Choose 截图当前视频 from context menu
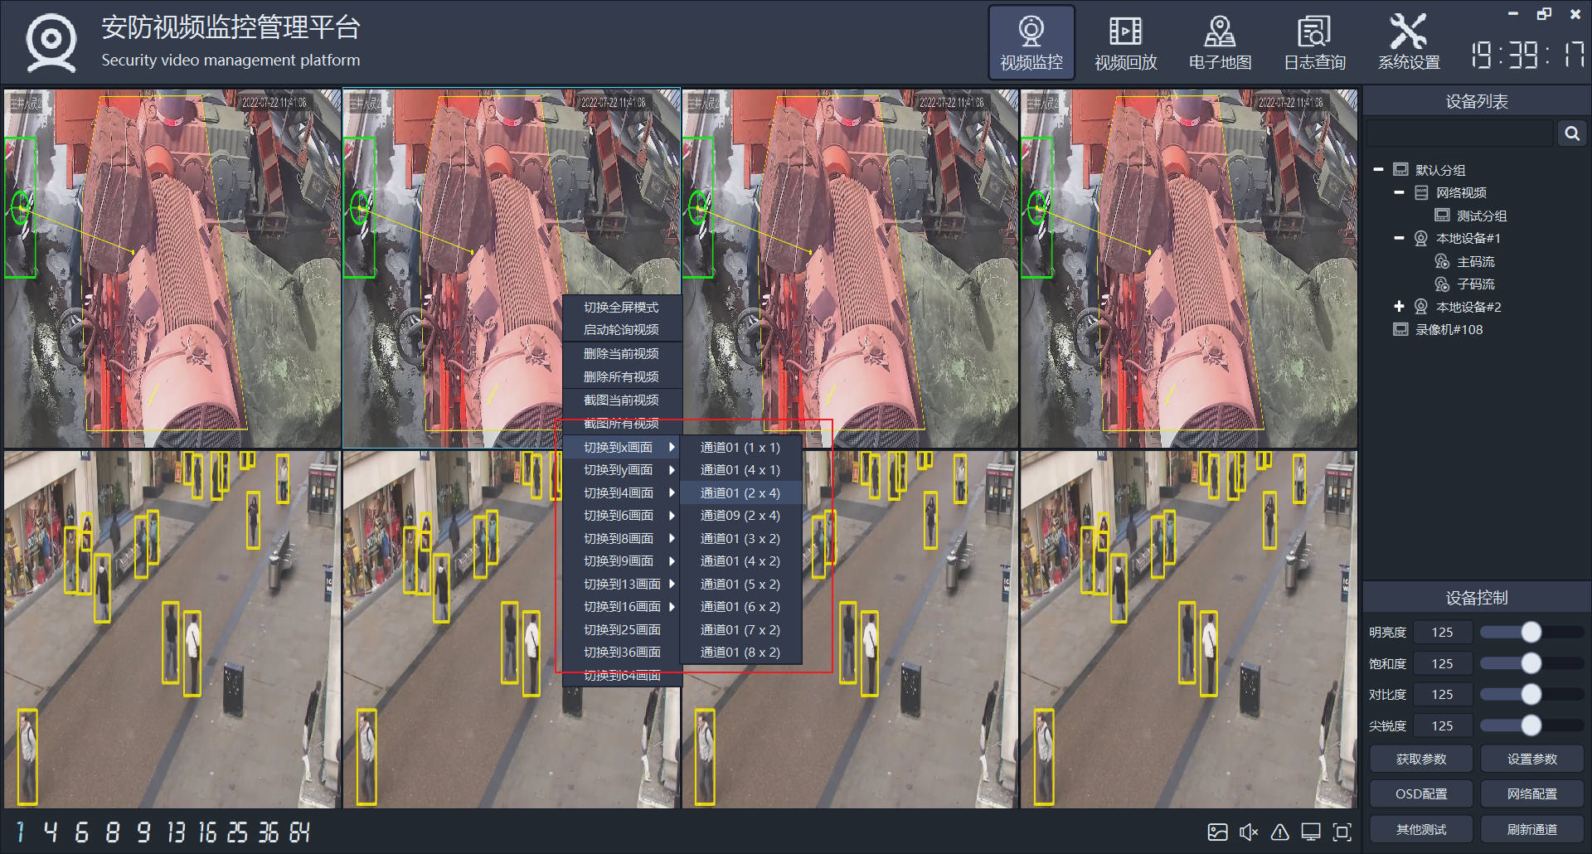The width and height of the screenshot is (1592, 854). (621, 400)
